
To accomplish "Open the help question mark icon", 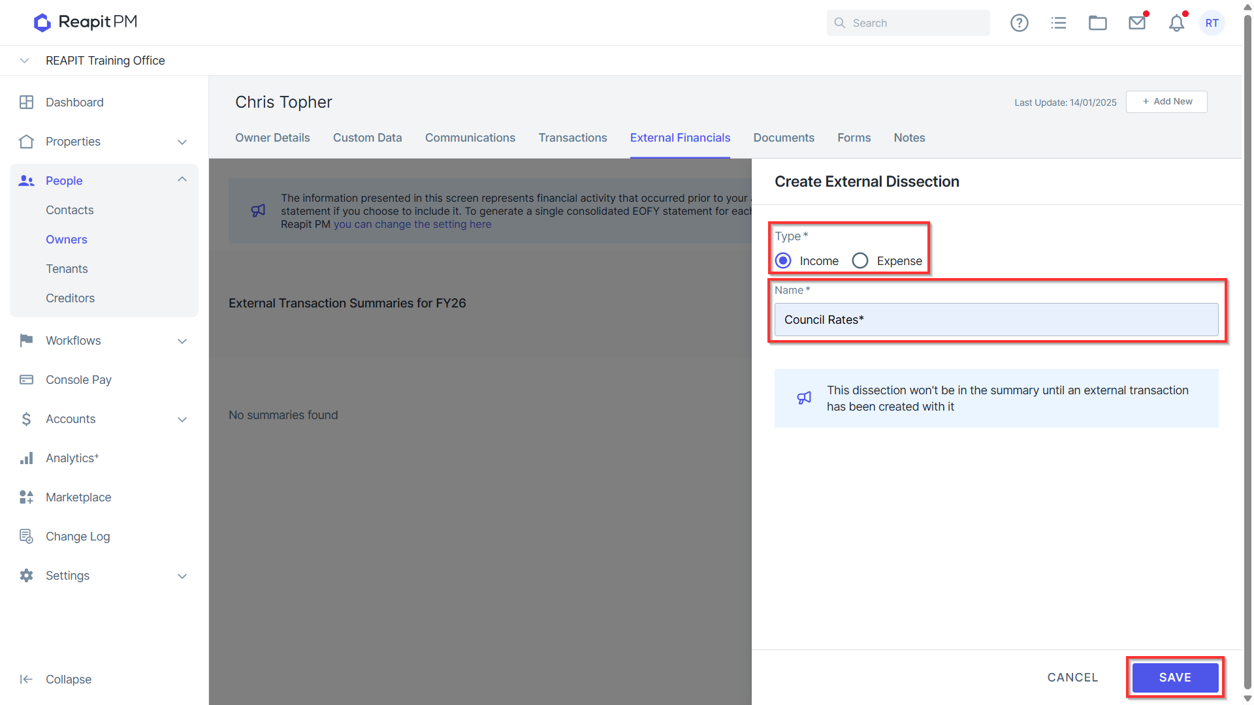I will pyautogui.click(x=1019, y=23).
